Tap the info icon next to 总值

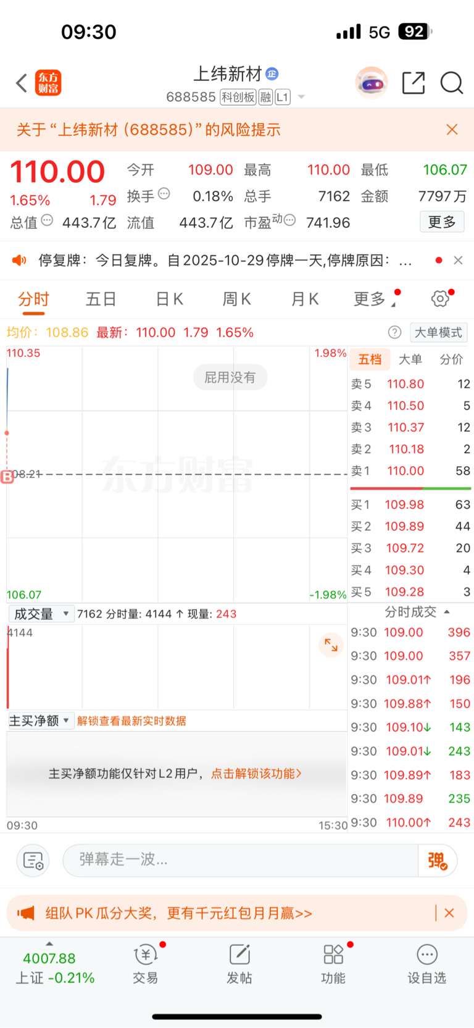click(47, 220)
